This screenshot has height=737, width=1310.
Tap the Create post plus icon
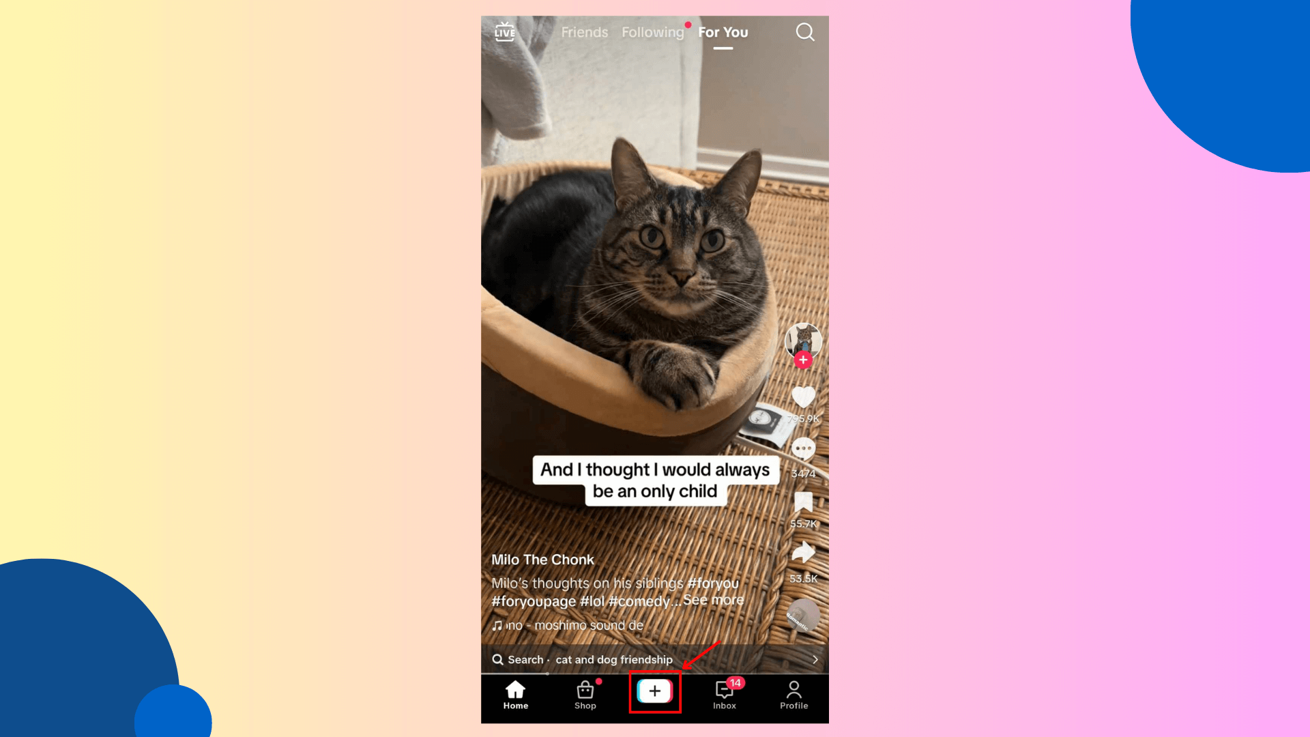click(x=654, y=690)
